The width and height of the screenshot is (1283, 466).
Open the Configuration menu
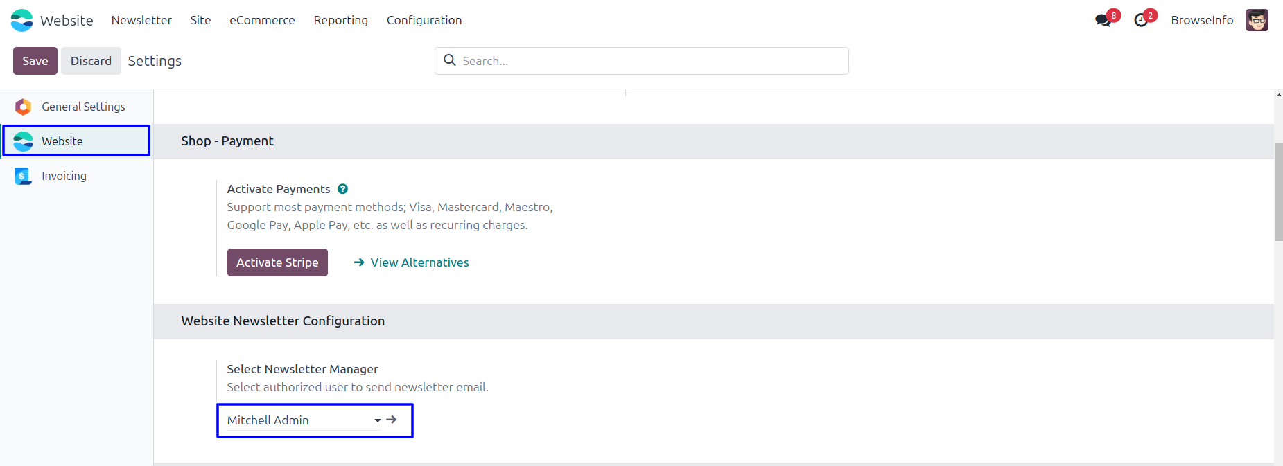424,20
